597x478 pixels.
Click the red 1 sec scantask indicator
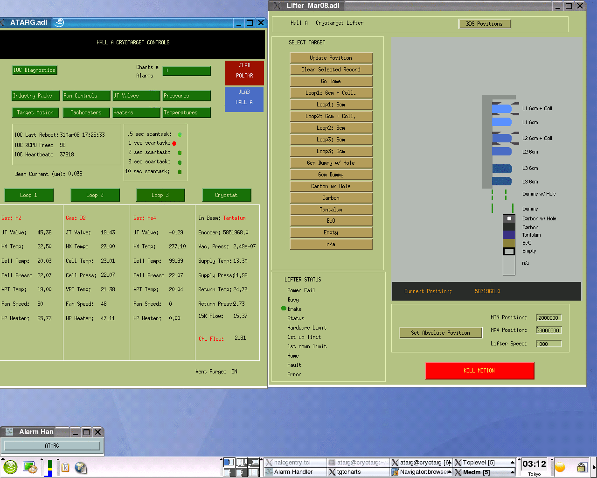click(174, 143)
